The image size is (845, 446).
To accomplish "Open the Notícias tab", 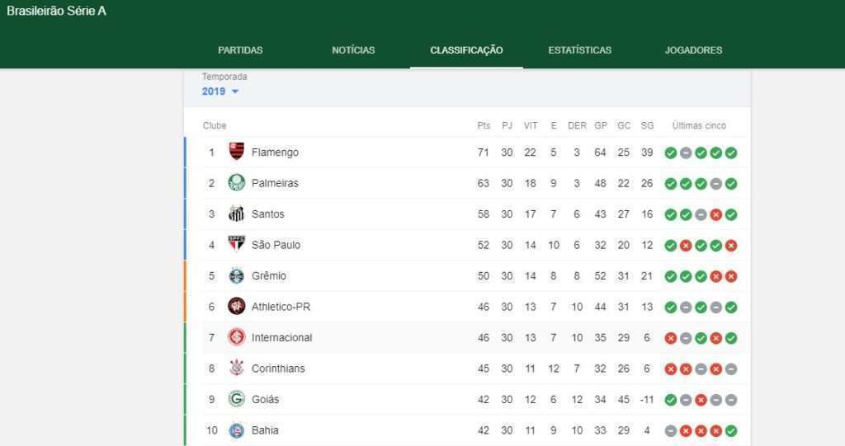I will 353,50.
